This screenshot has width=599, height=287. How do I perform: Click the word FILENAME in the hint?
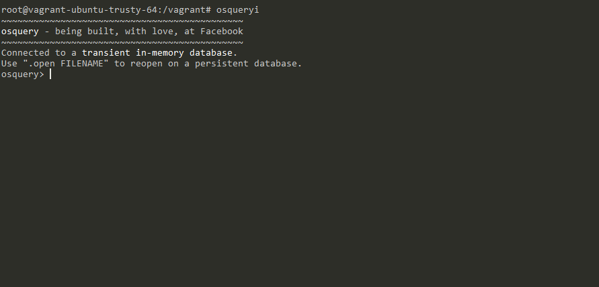(x=82, y=64)
